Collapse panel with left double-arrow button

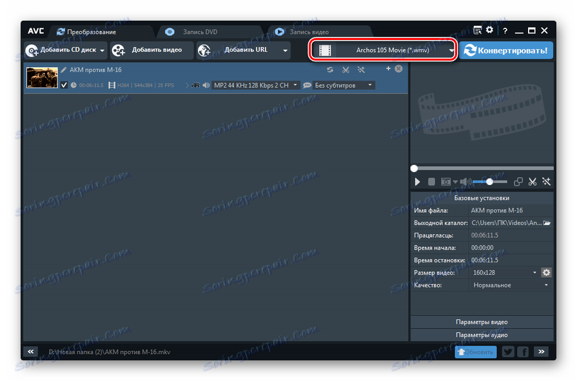[x=30, y=352]
